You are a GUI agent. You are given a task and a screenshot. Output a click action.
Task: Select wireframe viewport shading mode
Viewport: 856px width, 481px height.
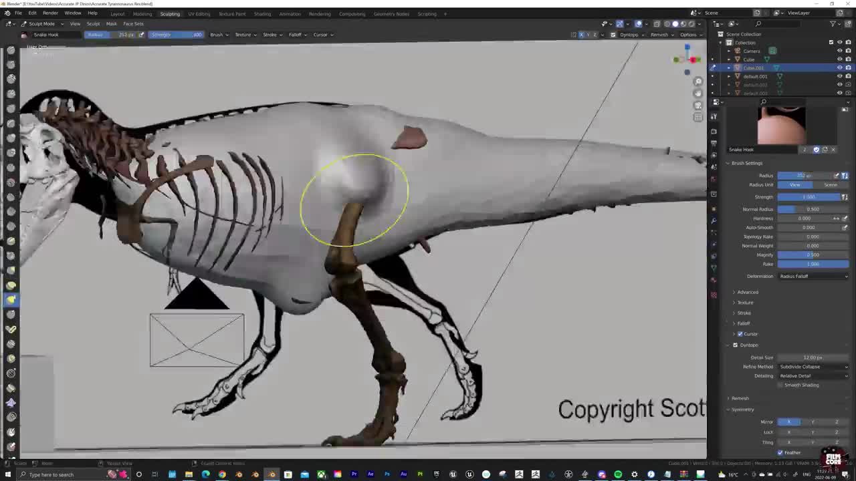[x=667, y=24]
